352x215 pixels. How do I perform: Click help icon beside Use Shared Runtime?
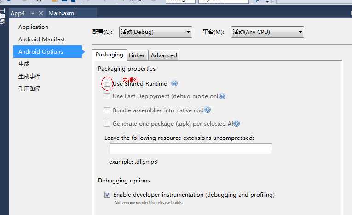(x=174, y=83)
